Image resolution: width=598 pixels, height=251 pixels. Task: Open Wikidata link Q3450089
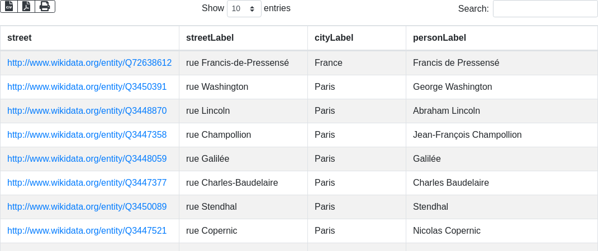(87, 207)
